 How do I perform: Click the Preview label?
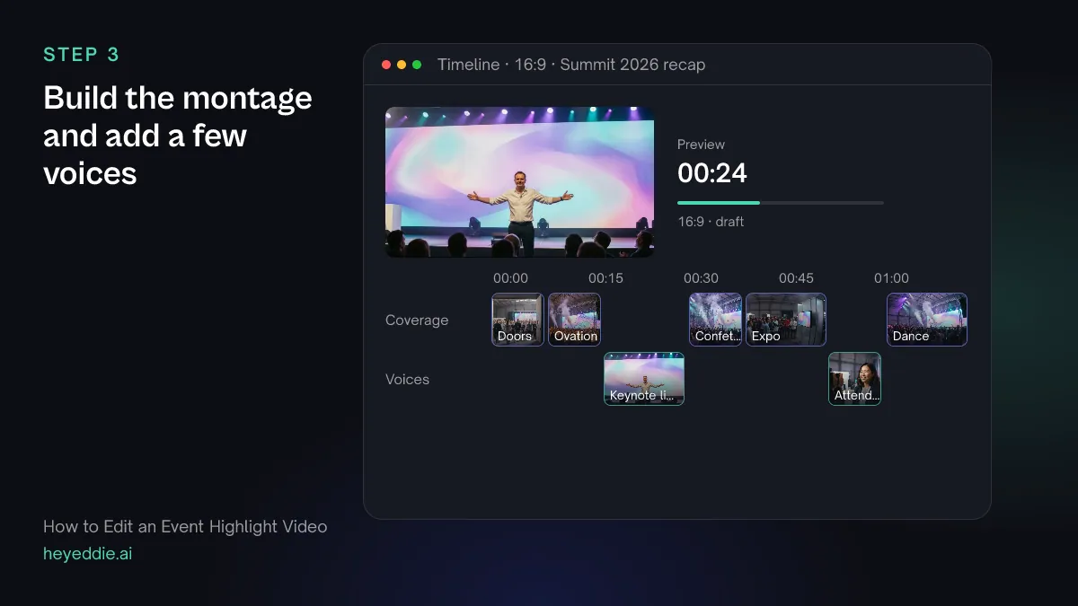coord(702,145)
